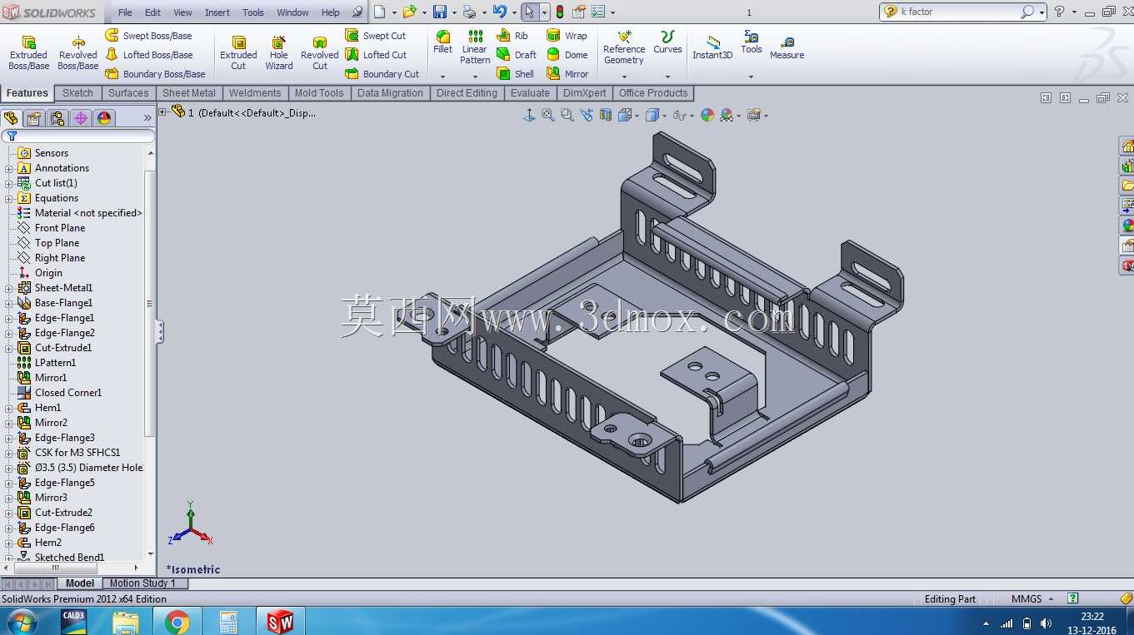Toggle Instant3D mode
The image size is (1134, 635).
712,48
